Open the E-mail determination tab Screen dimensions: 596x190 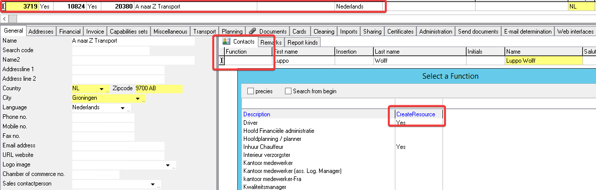527,32
